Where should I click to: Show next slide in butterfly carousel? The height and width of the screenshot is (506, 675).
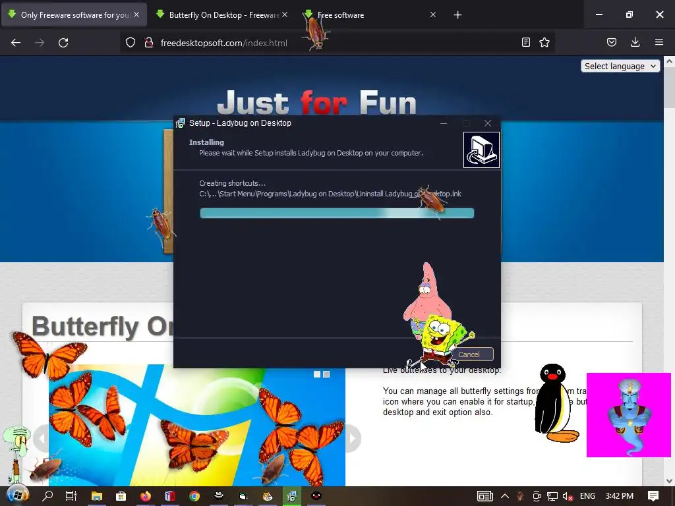[x=352, y=438]
